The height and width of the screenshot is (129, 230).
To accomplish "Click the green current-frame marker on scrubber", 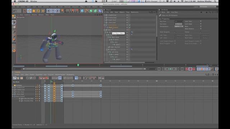I will [x=78, y=65].
